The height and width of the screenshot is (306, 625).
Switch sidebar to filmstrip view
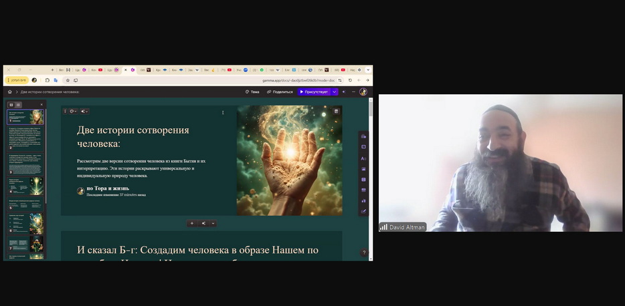[x=11, y=105]
